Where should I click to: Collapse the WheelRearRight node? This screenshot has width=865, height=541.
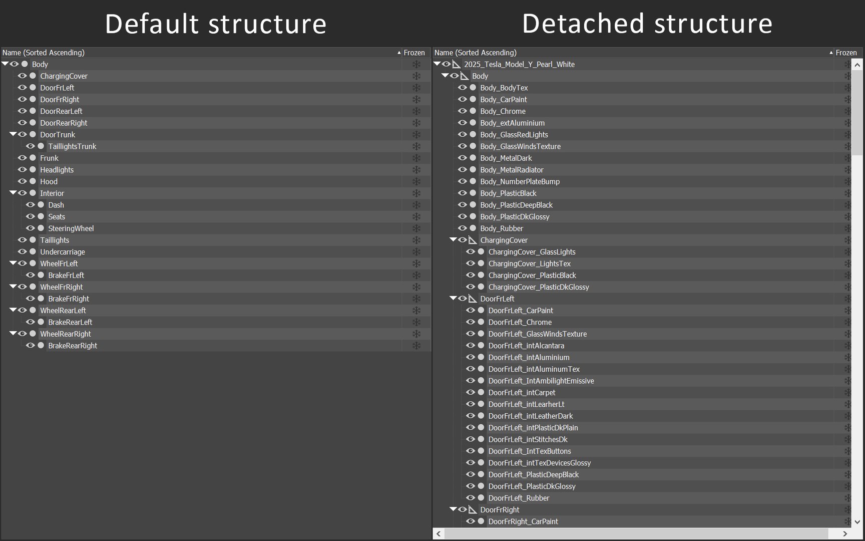pos(13,333)
